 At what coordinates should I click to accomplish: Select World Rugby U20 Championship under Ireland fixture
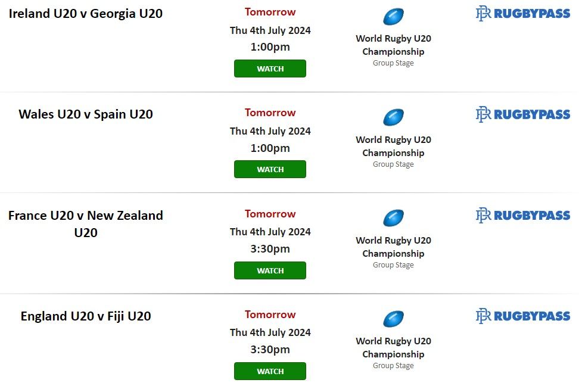393,45
